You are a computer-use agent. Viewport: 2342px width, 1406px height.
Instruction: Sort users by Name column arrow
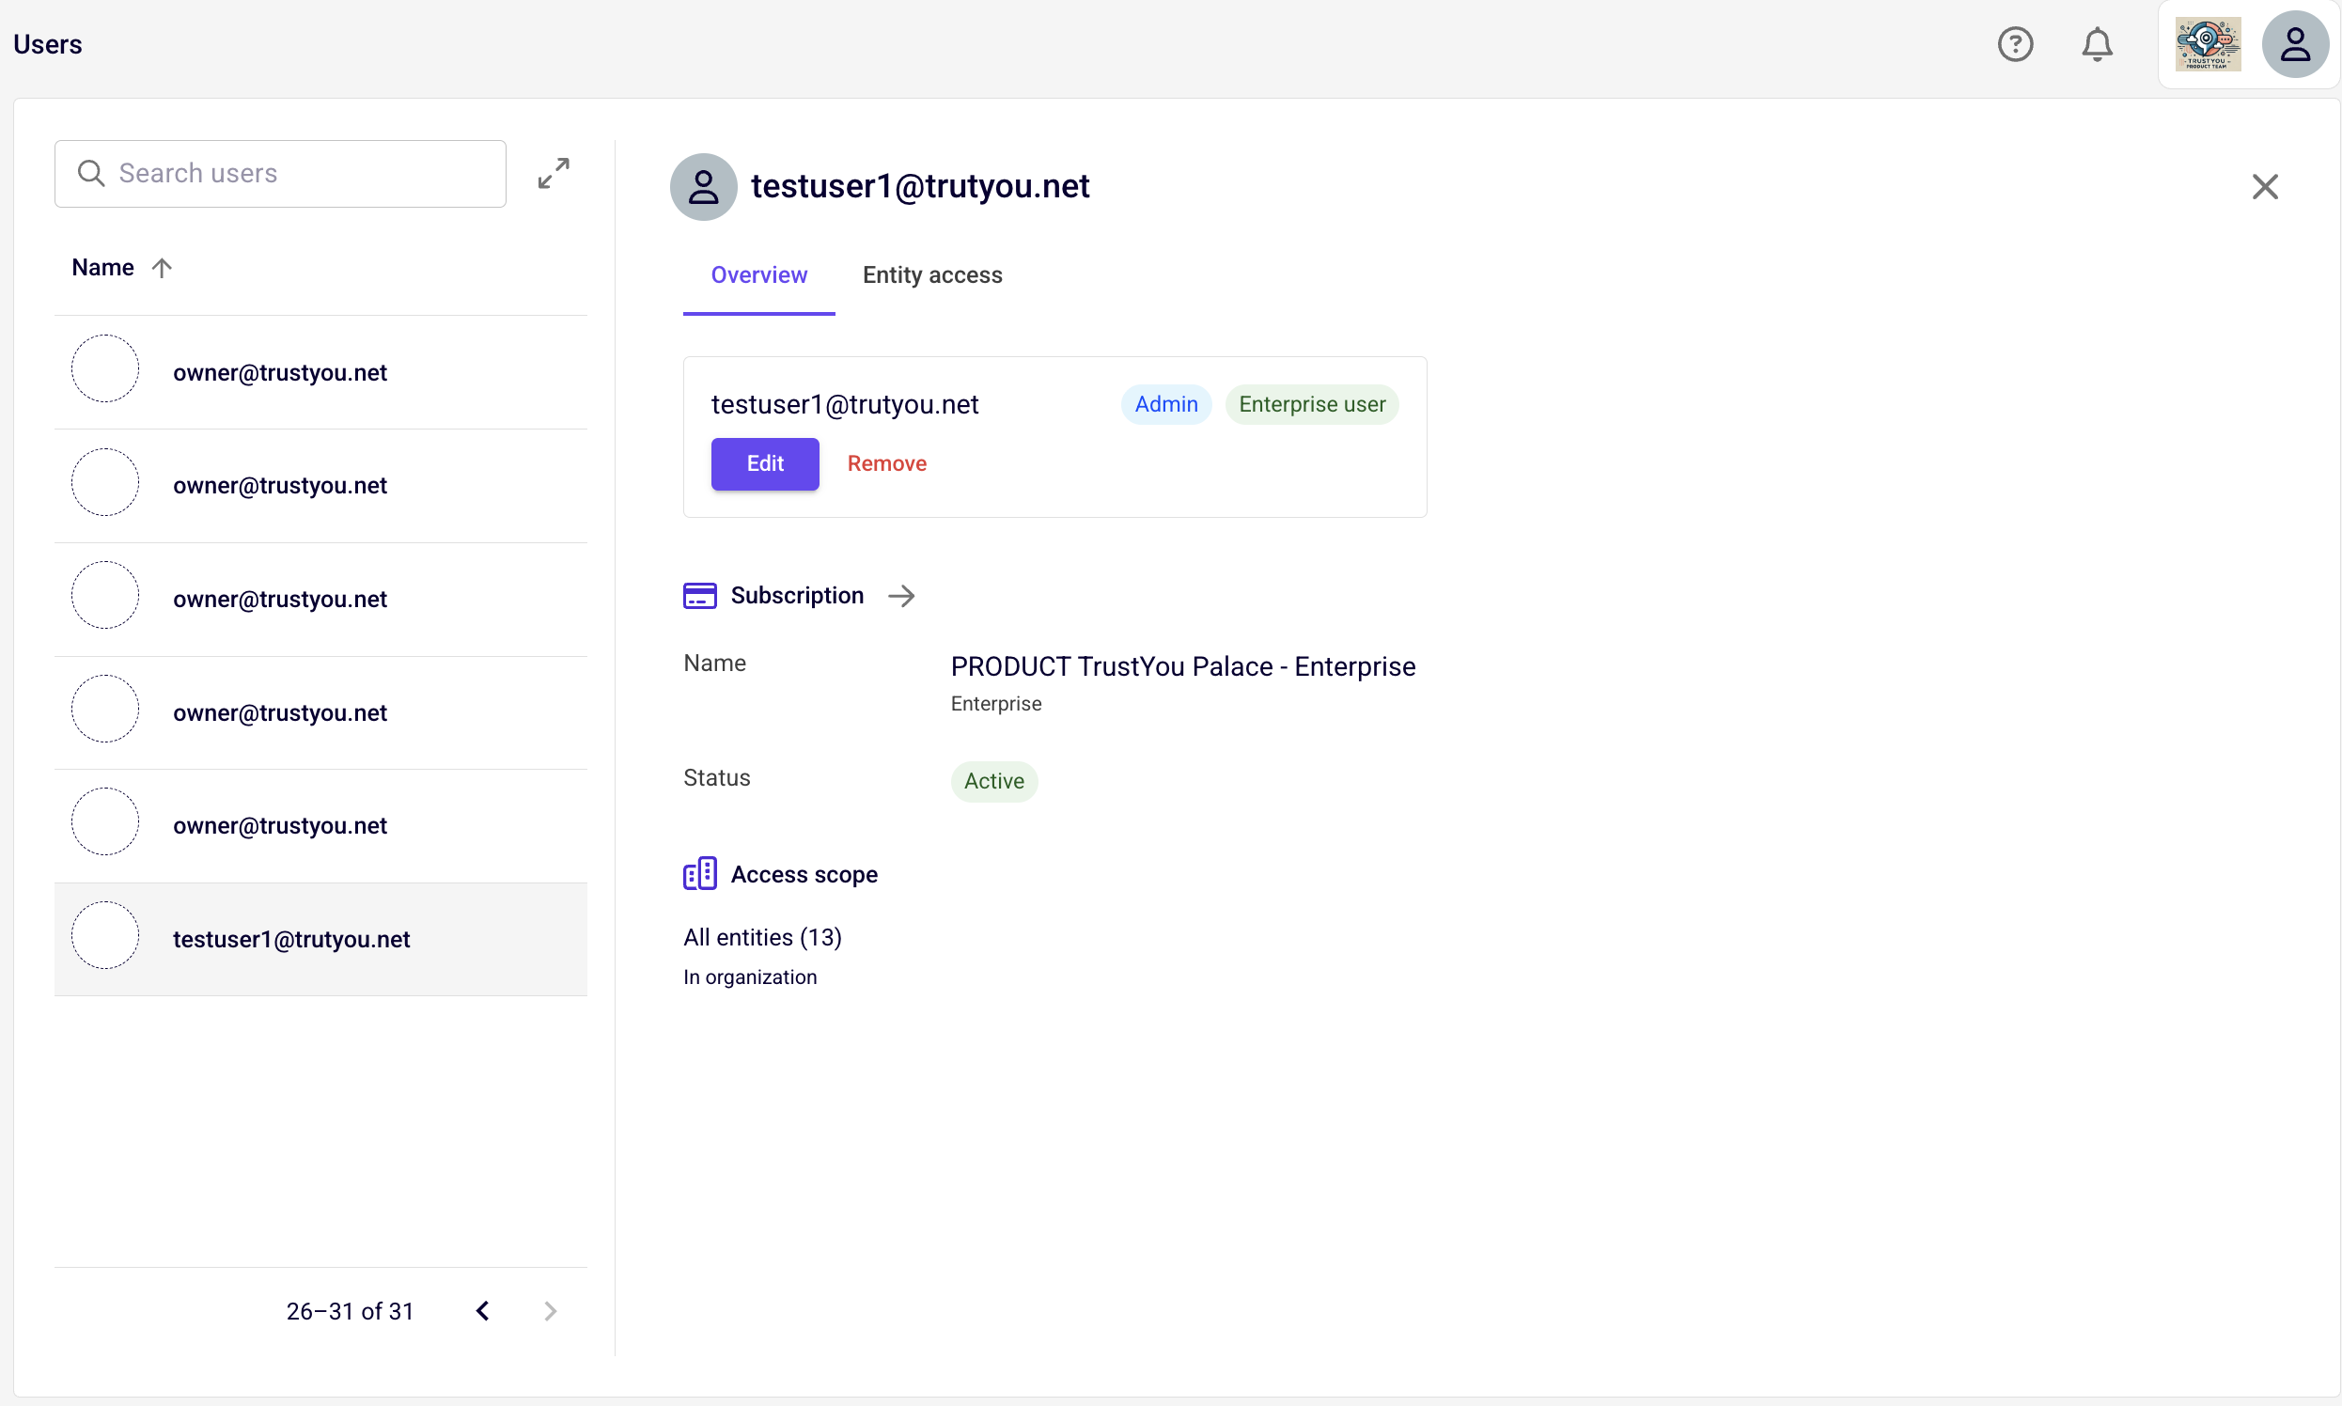tap(162, 268)
